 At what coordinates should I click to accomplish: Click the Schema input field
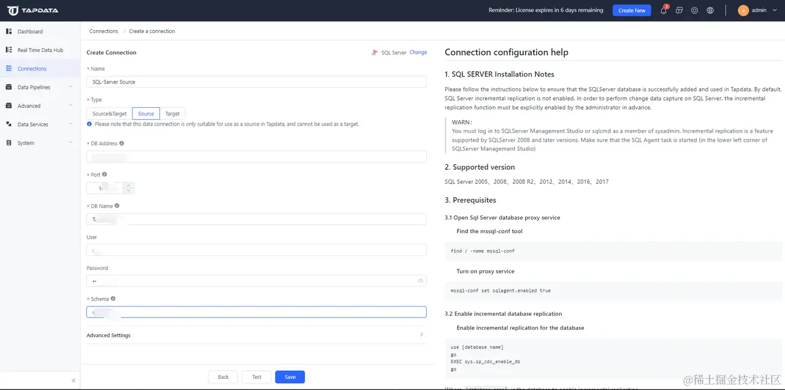pos(256,312)
